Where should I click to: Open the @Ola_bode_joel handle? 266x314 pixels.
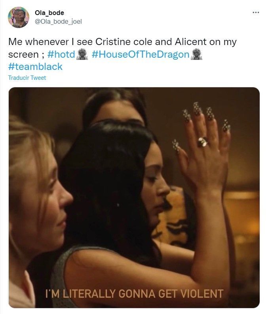tap(58, 21)
